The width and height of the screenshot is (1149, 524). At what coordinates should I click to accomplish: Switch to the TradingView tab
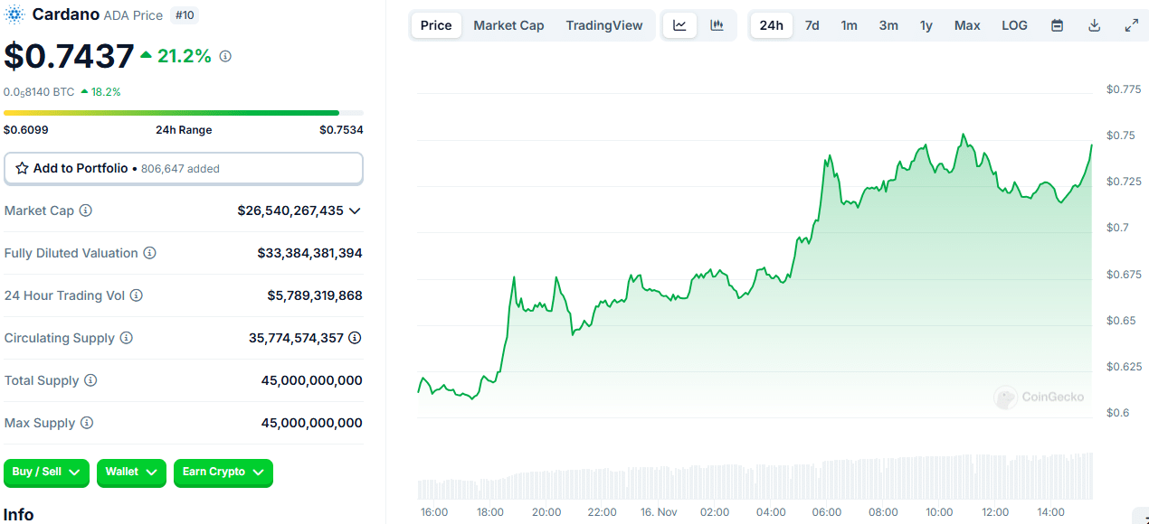[x=604, y=24]
